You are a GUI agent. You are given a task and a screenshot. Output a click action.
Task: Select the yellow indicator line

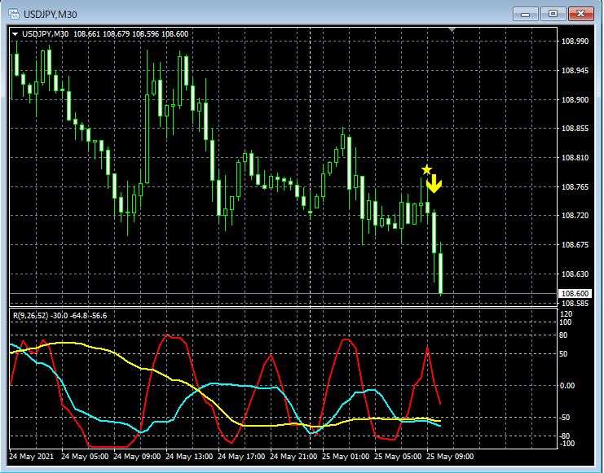[x=62, y=343]
